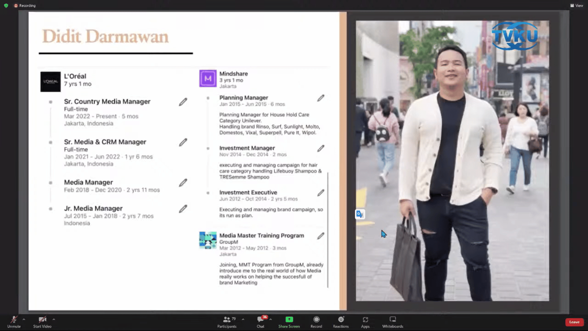Viewport: 588px width, 331px height.
Task: Edit the Sr. Country Media Manager entry
Action: 183,102
